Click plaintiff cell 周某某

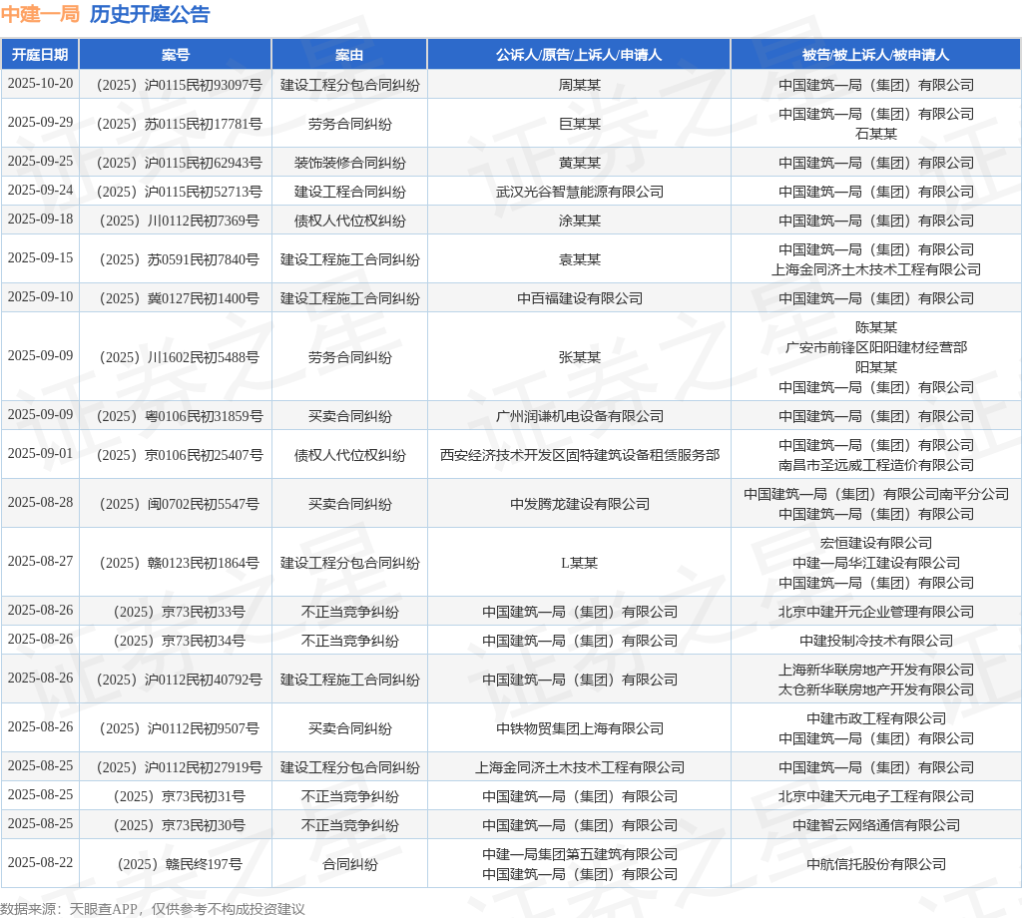point(580,85)
